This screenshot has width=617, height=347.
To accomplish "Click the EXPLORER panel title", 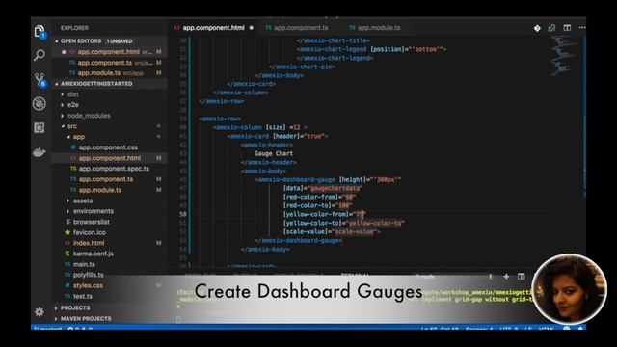I will pyautogui.click(x=74, y=28).
